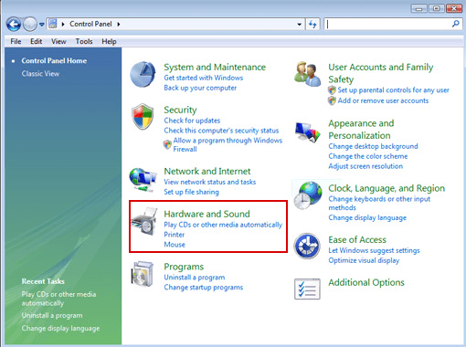Click the Ease of Access icon
Screen dimensions: 466x347
[307, 246]
